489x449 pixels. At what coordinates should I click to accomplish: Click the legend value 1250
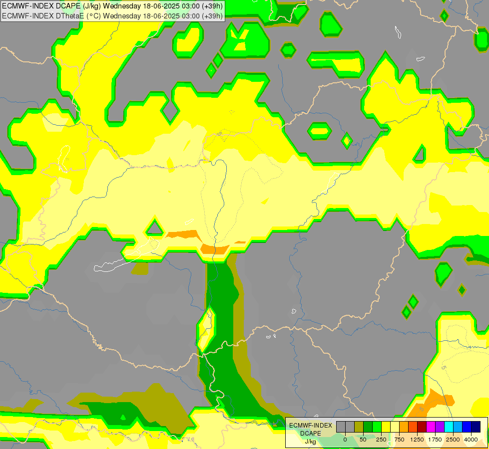[417, 440]
